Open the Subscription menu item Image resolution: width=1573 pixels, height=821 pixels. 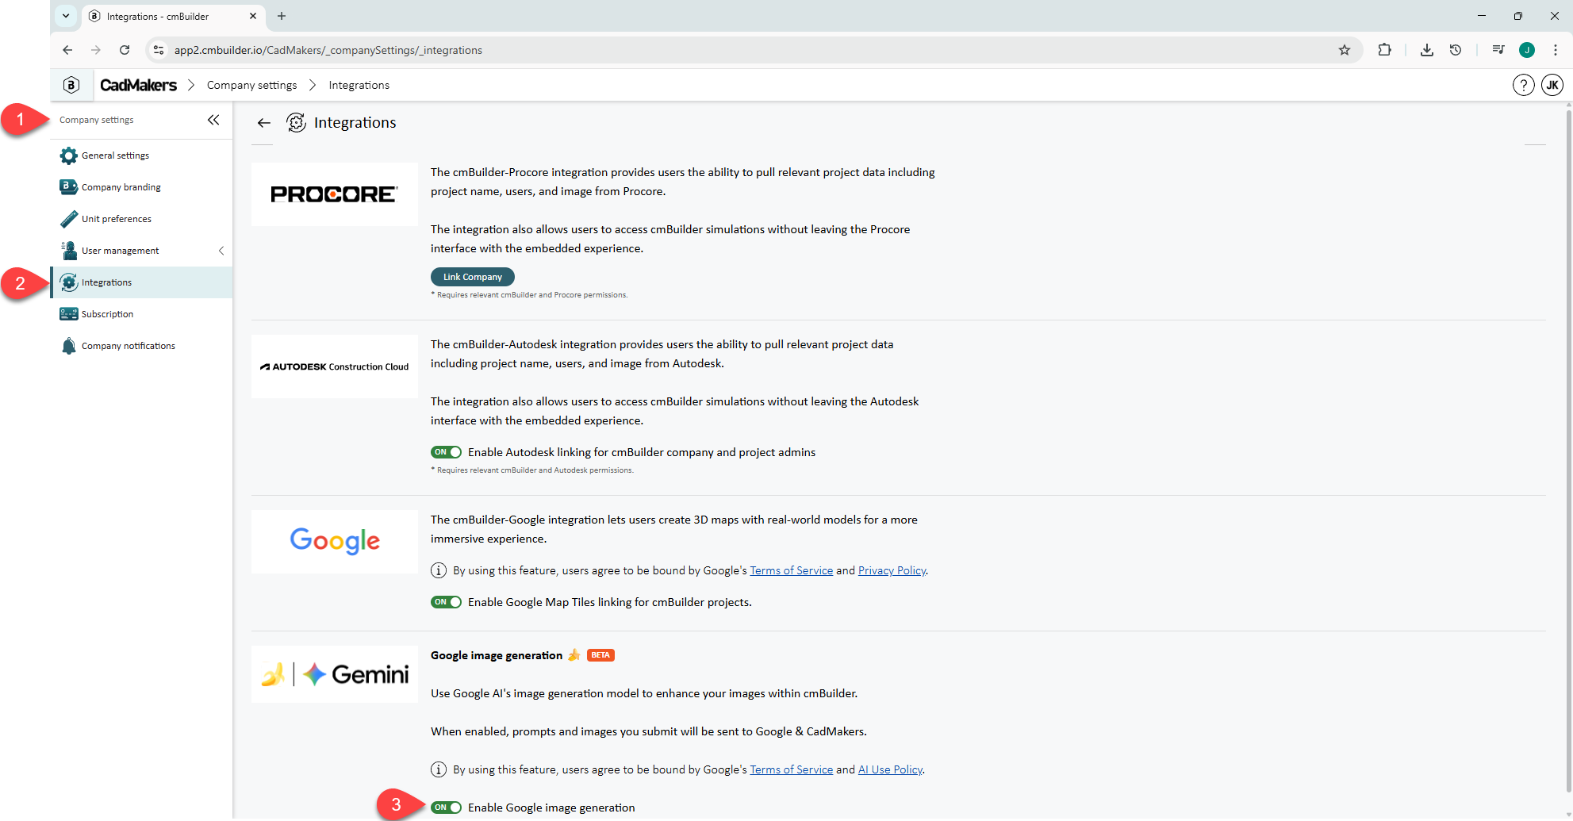[142, 314]
